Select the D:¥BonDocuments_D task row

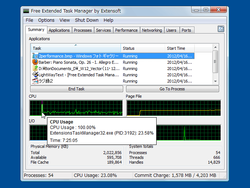[113, 69]
